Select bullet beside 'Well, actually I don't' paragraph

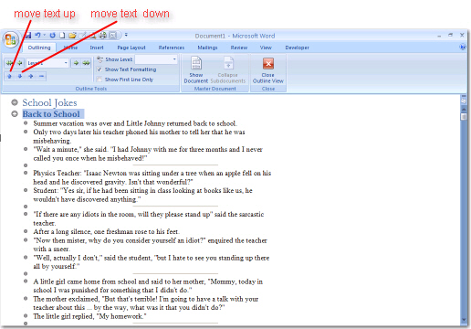(x=26, y=258)
